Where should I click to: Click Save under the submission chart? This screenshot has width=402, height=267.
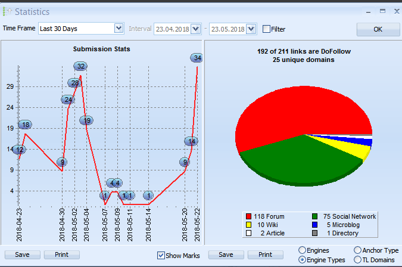[22, 254]
